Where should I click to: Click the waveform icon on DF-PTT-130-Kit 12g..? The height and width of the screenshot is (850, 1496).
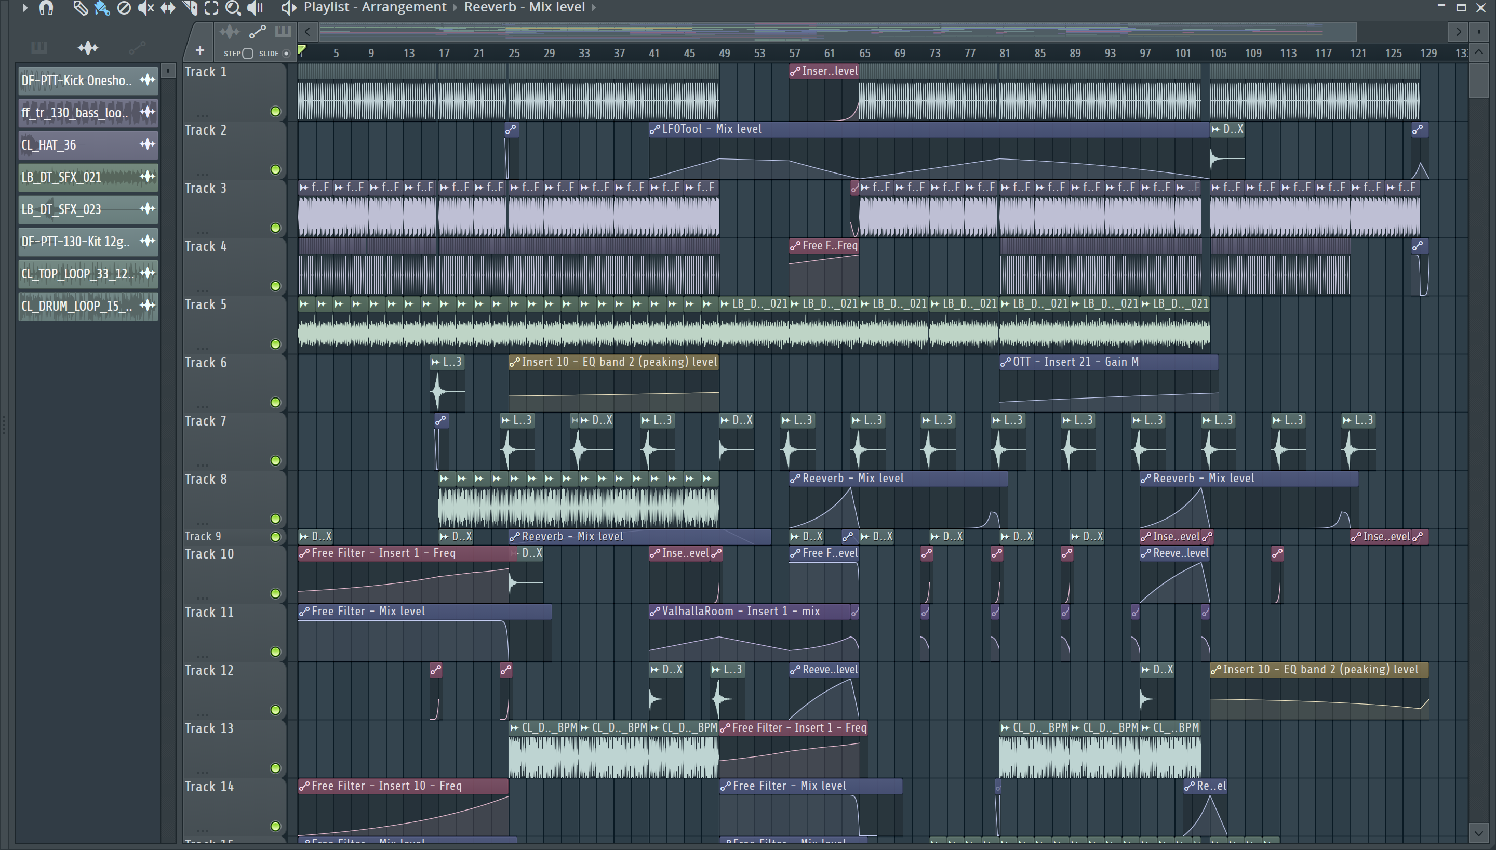[x=148, y=241]
